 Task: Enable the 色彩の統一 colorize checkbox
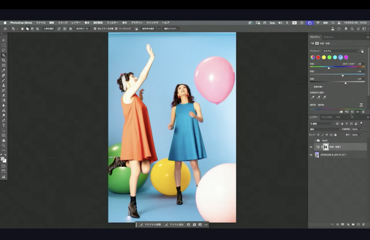[311, 87]
